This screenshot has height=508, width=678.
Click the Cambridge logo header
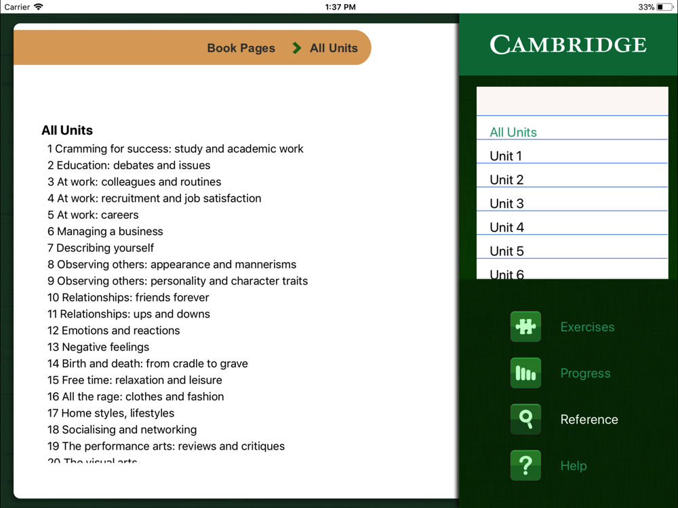coord(568,45)
